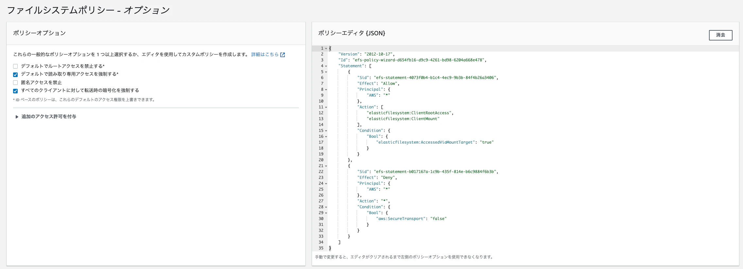The width and height of the screenshot is (743, 269).
Task: Click the "Deny" effect value
Action: click(388, 178)
